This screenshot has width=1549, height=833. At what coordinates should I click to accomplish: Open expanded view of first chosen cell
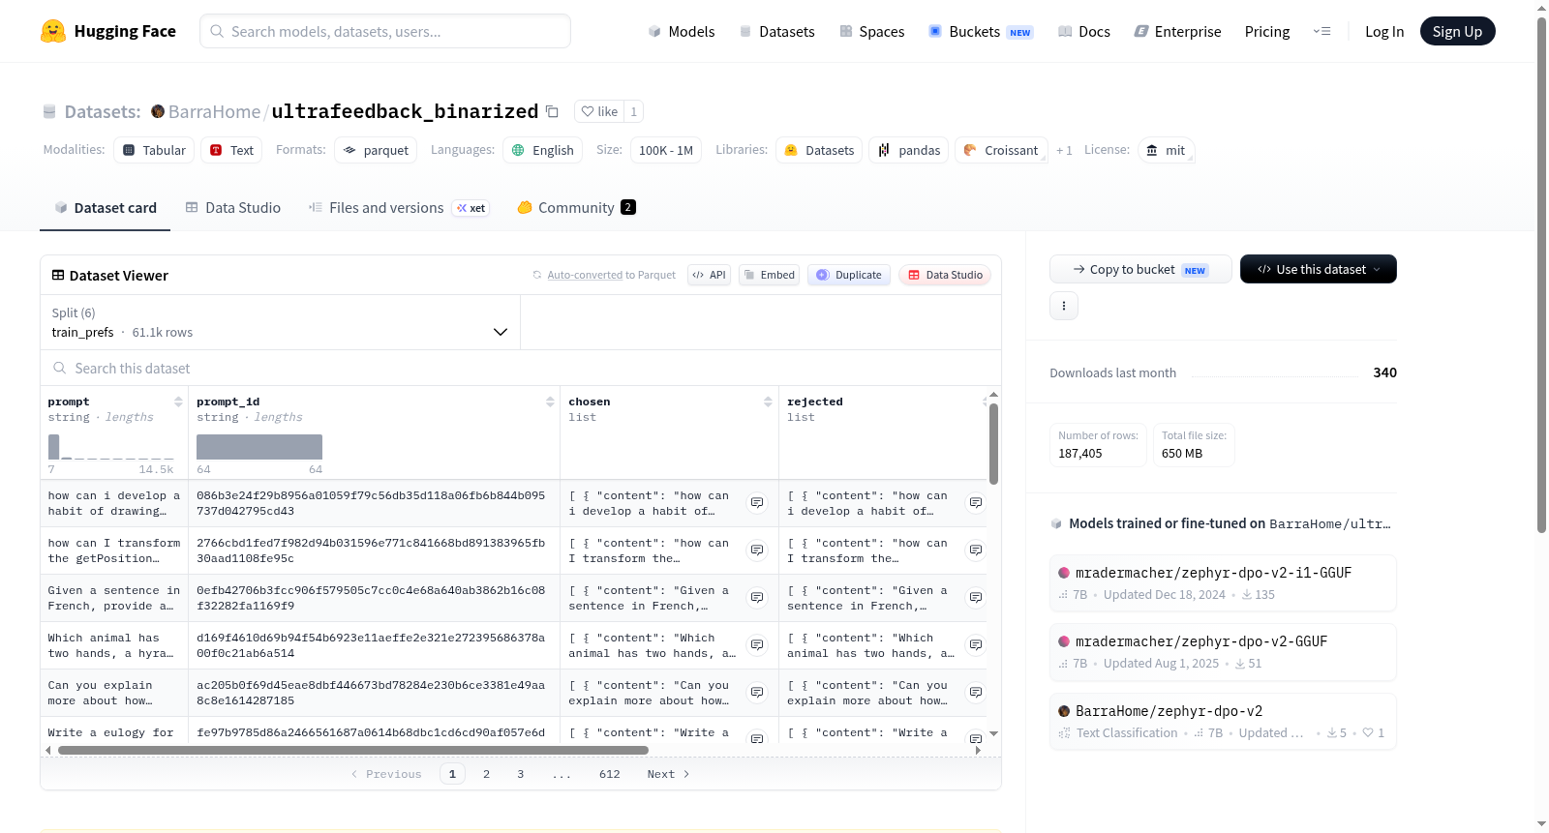[757, 503]
